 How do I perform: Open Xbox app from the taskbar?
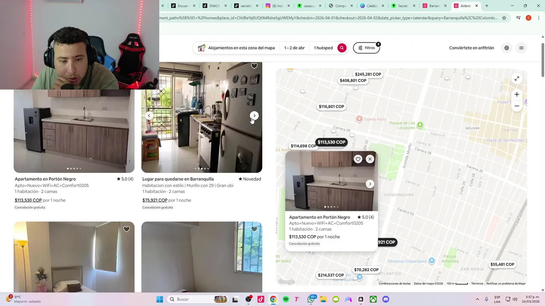click(x=373, y=299)
